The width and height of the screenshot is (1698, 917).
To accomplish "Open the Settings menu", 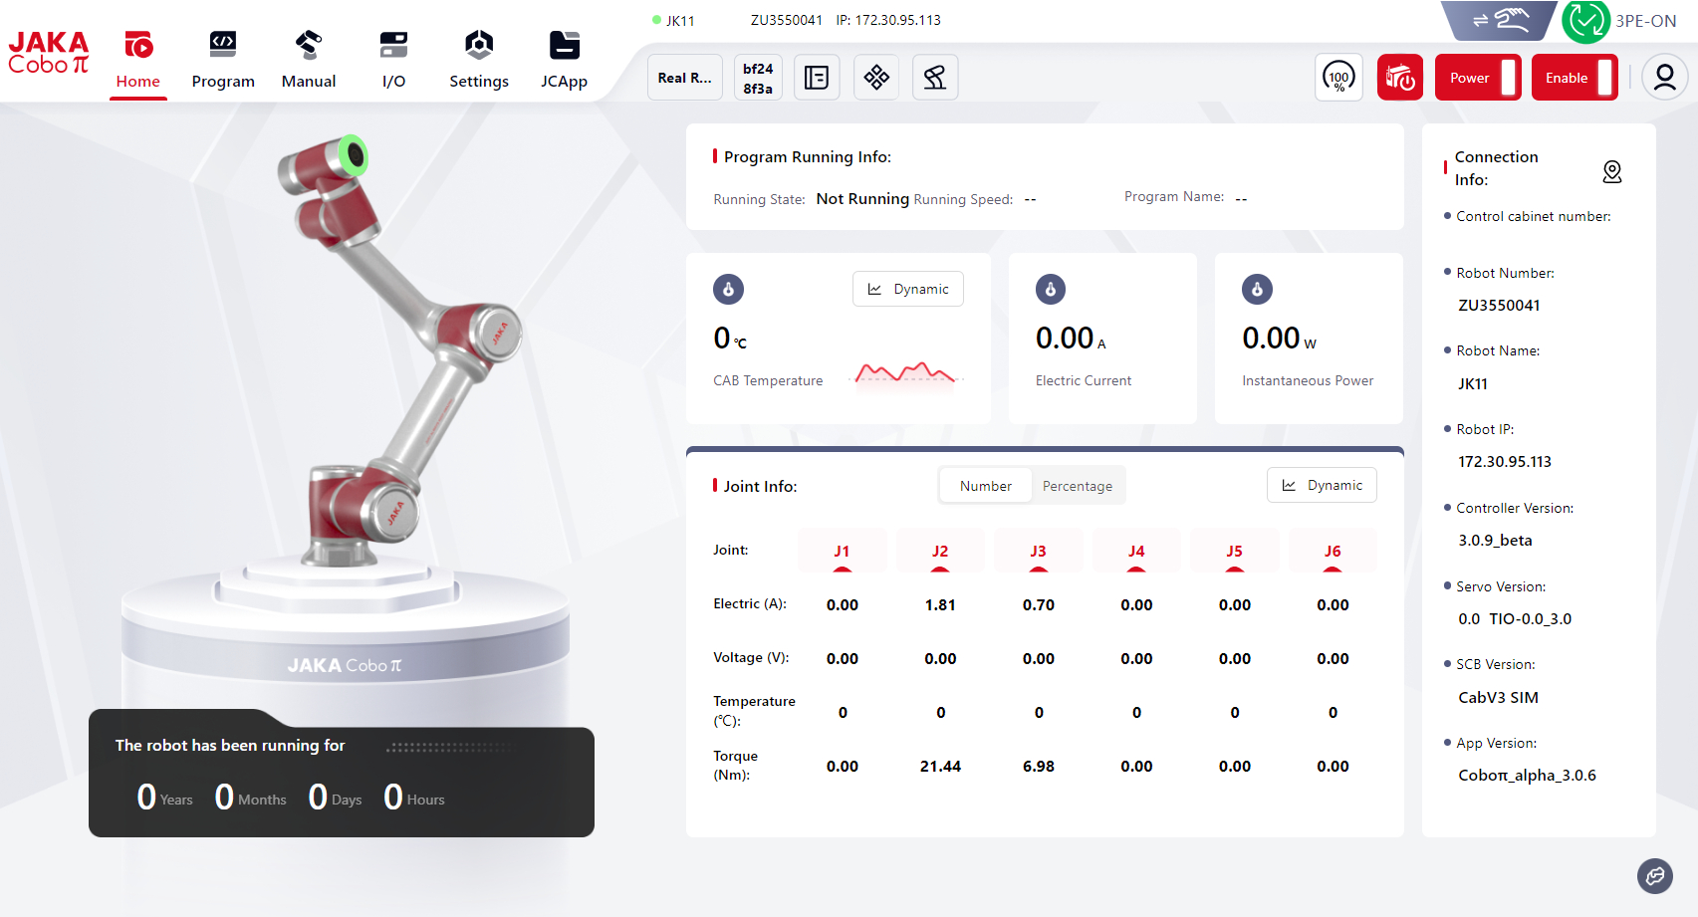I will point(479,59).
